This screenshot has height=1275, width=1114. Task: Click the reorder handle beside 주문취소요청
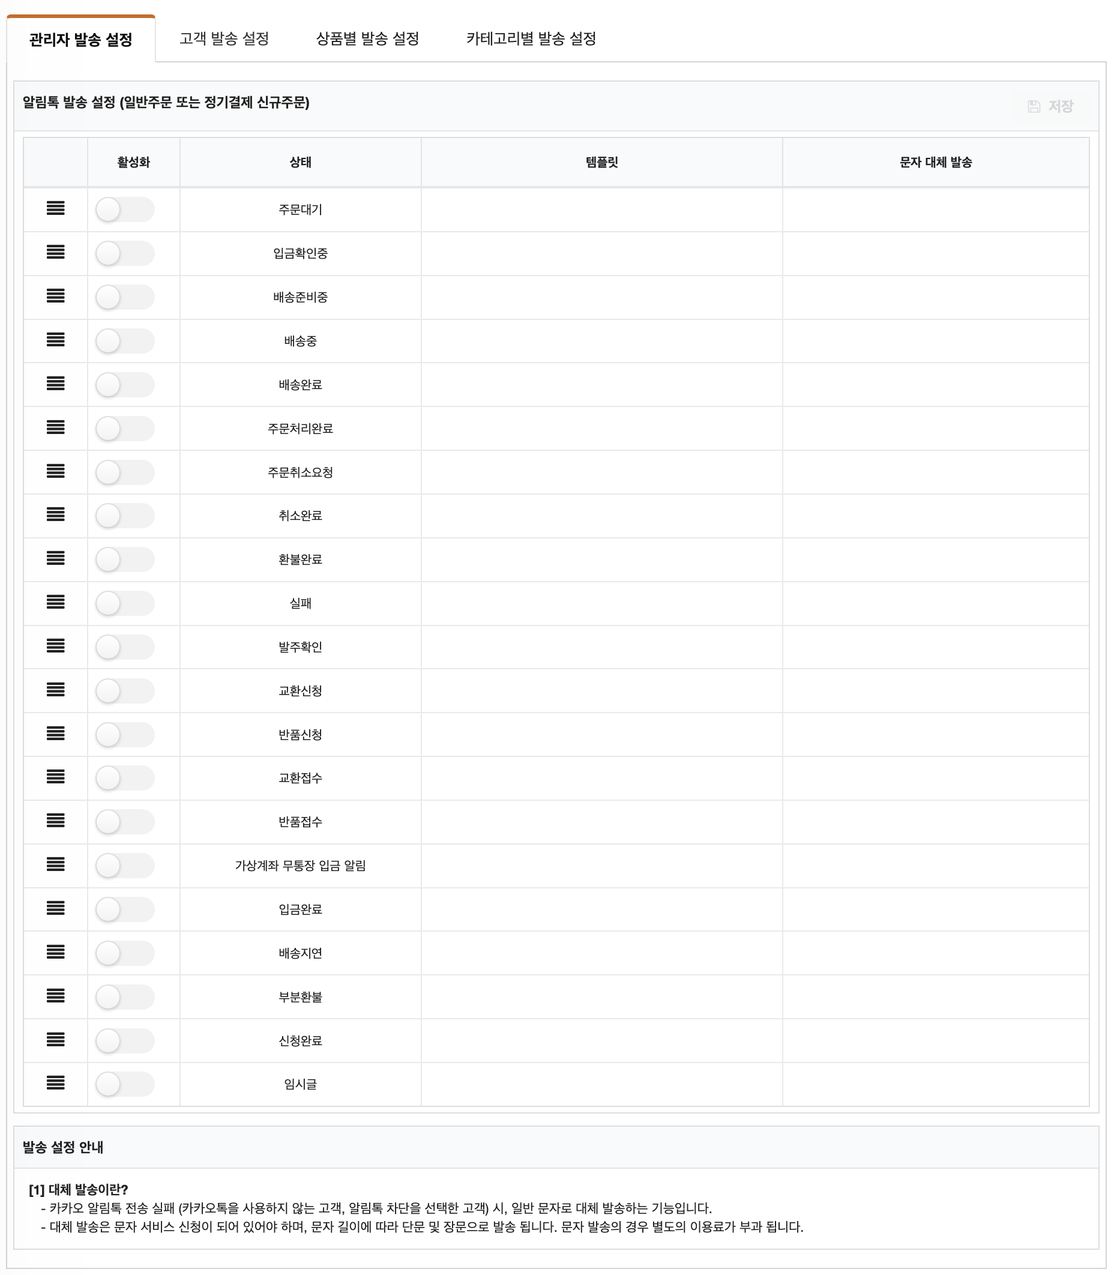tap(55, 471)
